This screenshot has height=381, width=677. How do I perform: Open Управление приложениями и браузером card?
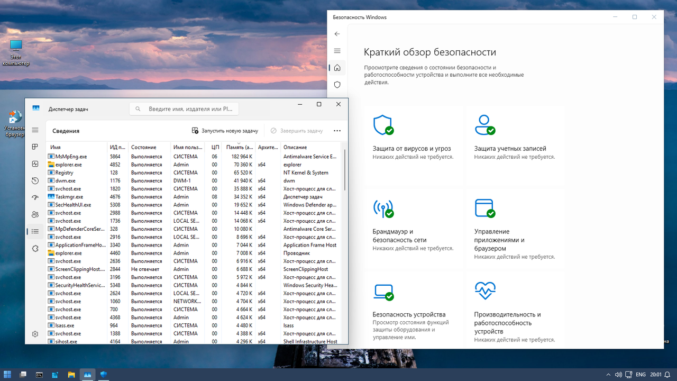click(x=514, y=229)
